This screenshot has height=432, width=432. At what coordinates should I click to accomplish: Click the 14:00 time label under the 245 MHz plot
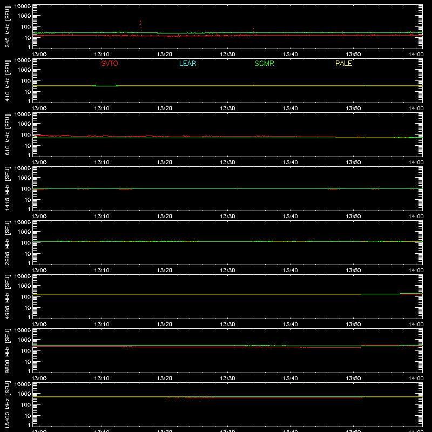[416, 55]
